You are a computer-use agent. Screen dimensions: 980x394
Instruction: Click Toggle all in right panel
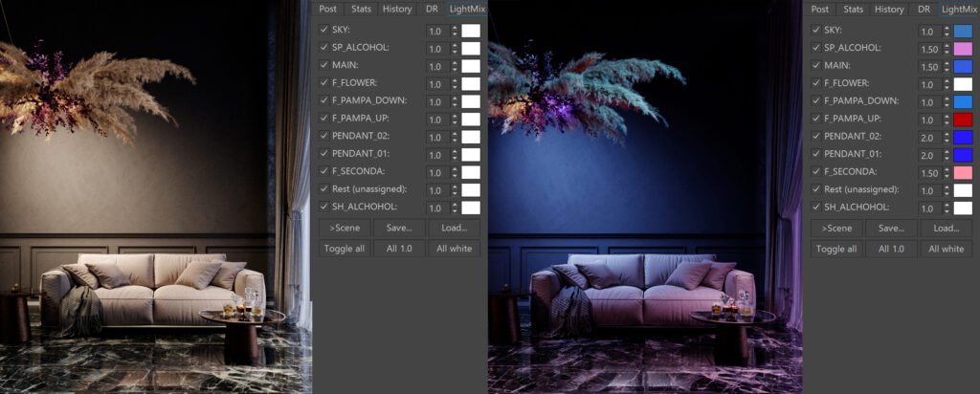(836, 249)
